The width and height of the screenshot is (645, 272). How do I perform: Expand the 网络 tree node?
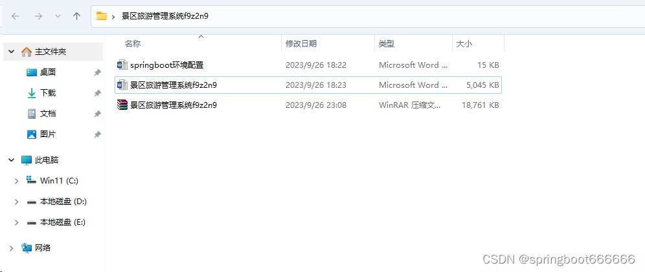[12, 248]
